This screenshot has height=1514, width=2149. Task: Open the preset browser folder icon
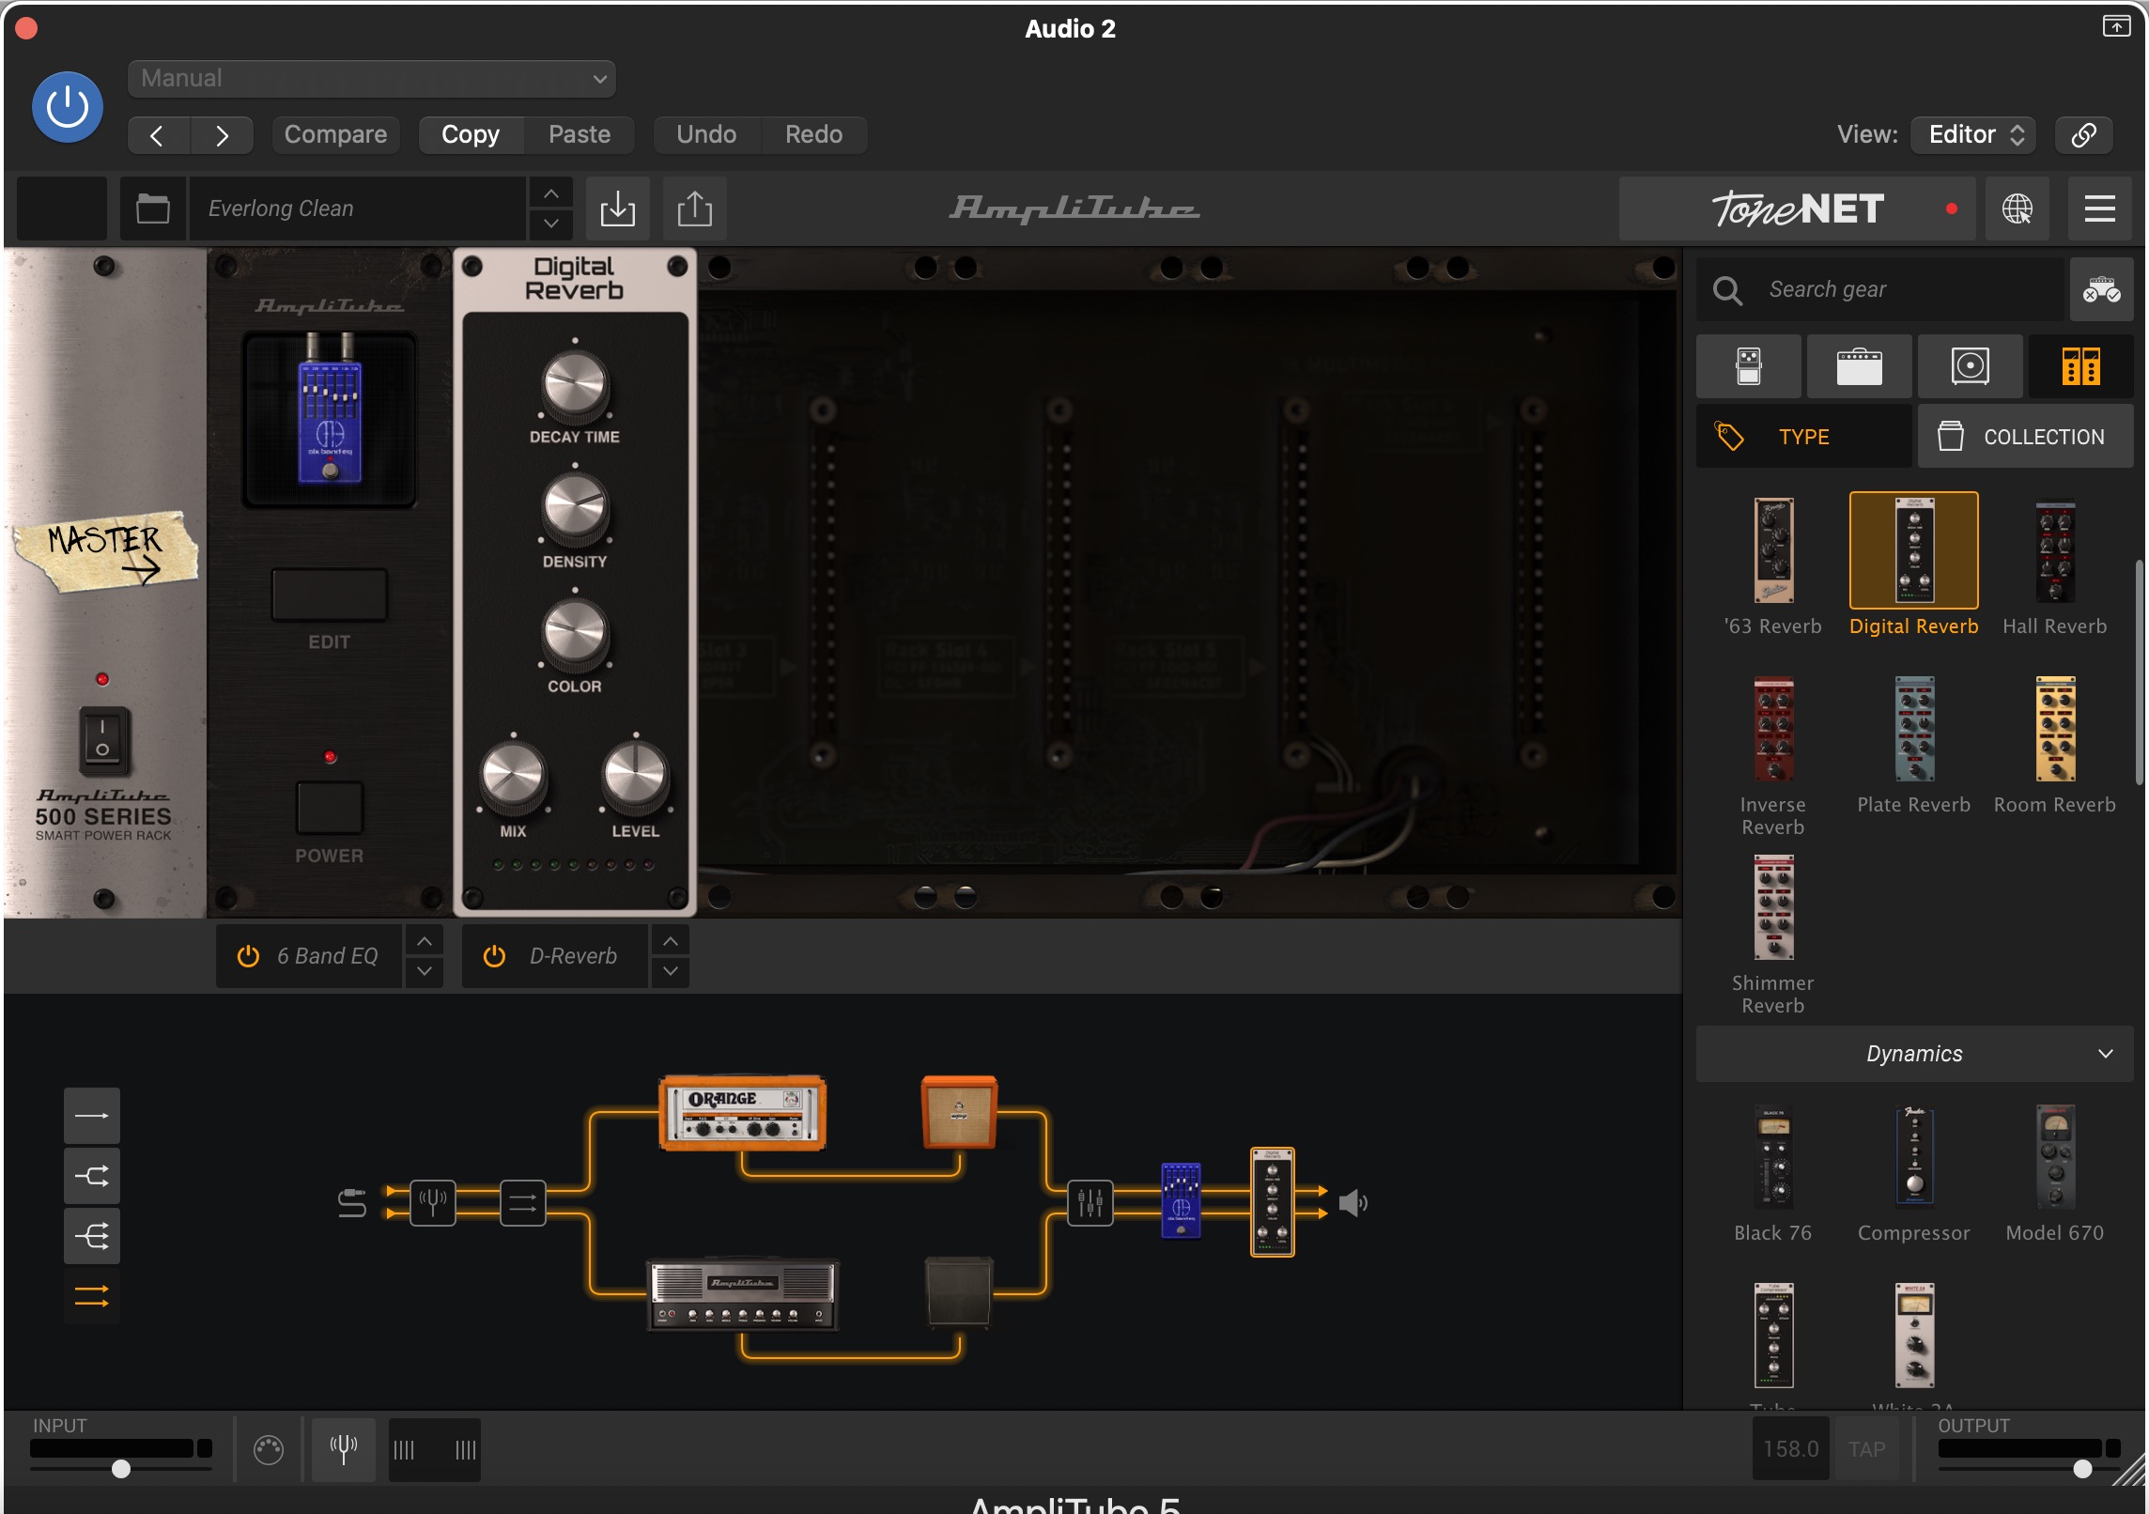tap(153, 209)
